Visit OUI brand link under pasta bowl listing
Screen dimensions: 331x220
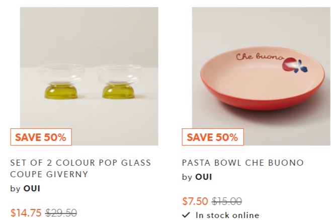[x=204, y=177]
